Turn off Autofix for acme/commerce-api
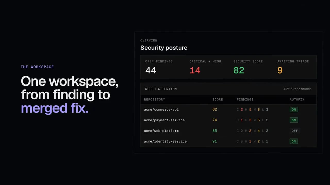The width and height of the screenshot is (330, 185). [294, 109]
